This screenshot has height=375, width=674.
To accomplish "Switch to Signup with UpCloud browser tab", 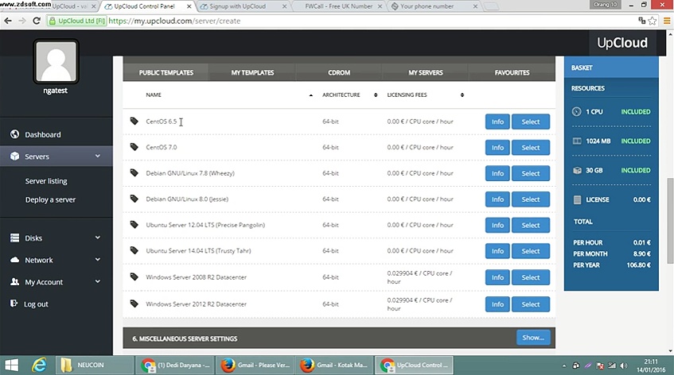I will tap(243, 6).
